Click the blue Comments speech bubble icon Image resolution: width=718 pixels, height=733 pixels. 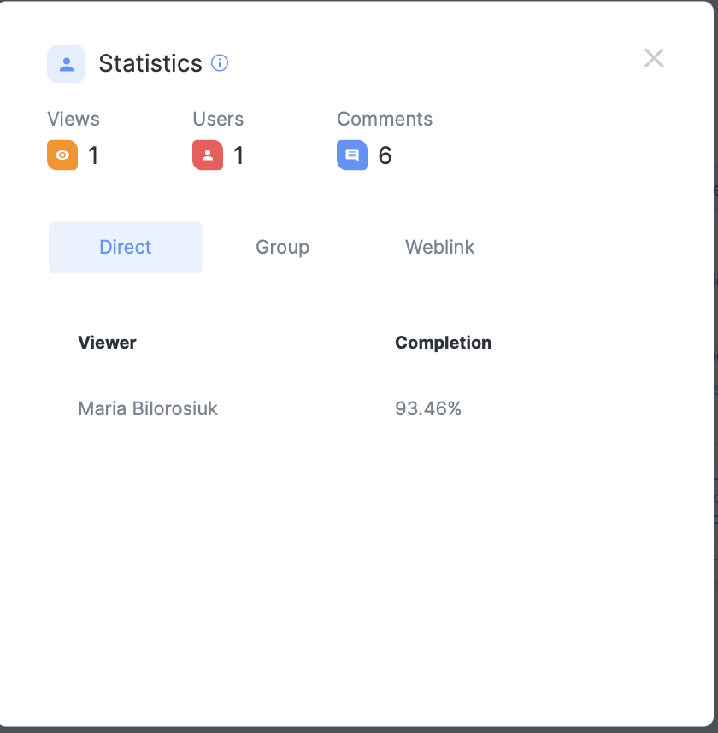point(352,155)
